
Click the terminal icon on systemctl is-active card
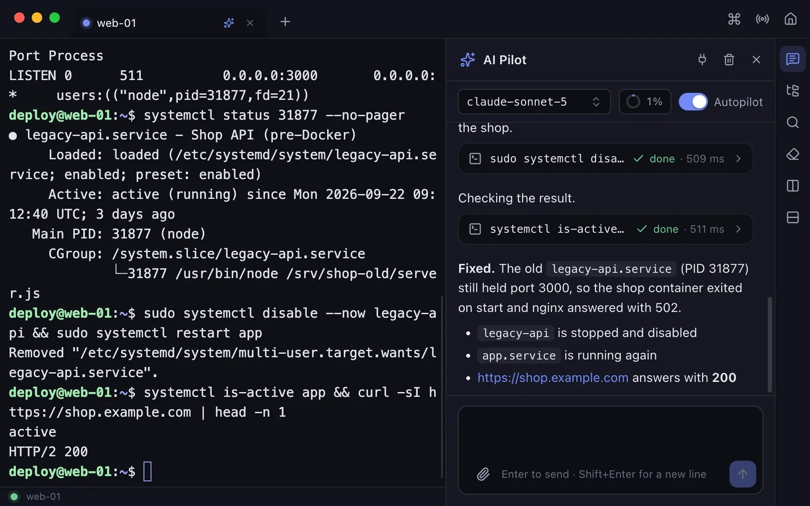point(475,229)
